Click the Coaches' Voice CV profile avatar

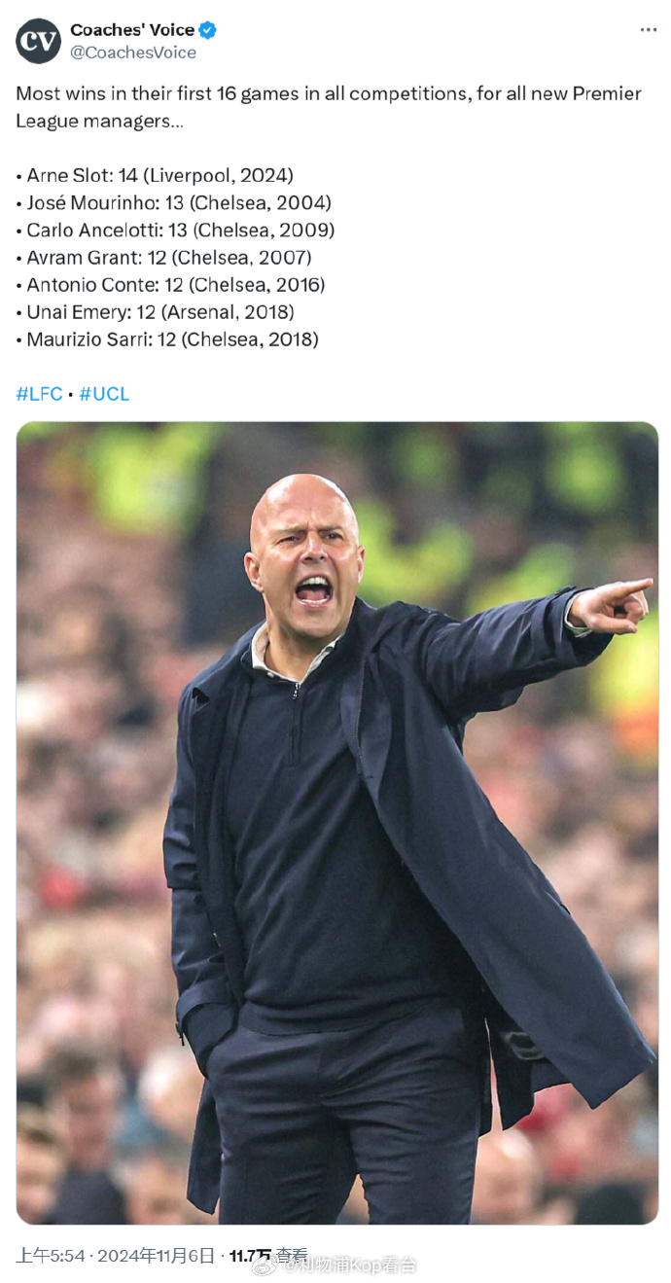point(38,41)
